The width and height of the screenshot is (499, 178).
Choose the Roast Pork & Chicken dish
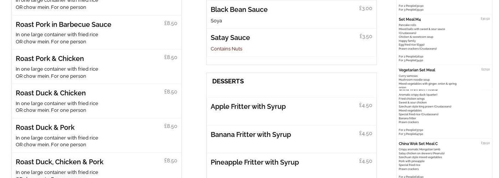click(50, 59)
